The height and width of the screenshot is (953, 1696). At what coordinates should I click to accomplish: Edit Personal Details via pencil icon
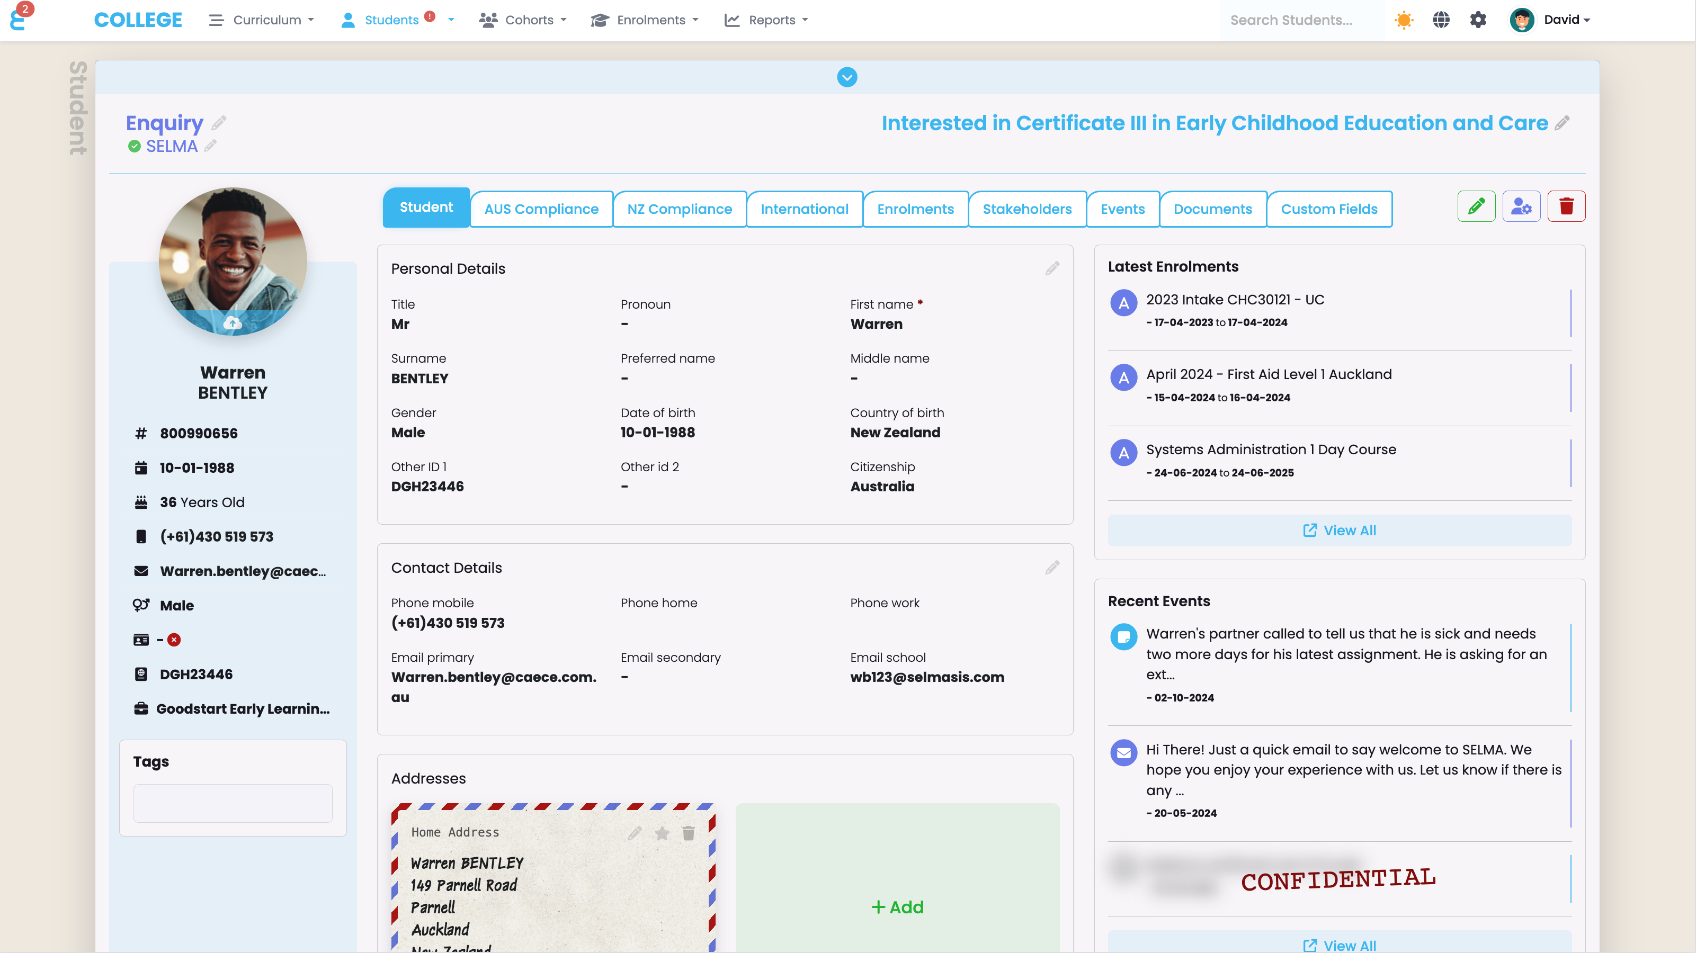pos(1052,268)
